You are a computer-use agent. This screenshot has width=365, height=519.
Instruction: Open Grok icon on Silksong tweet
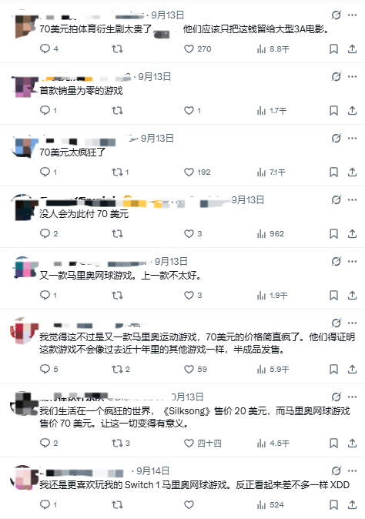pos(337,397)
